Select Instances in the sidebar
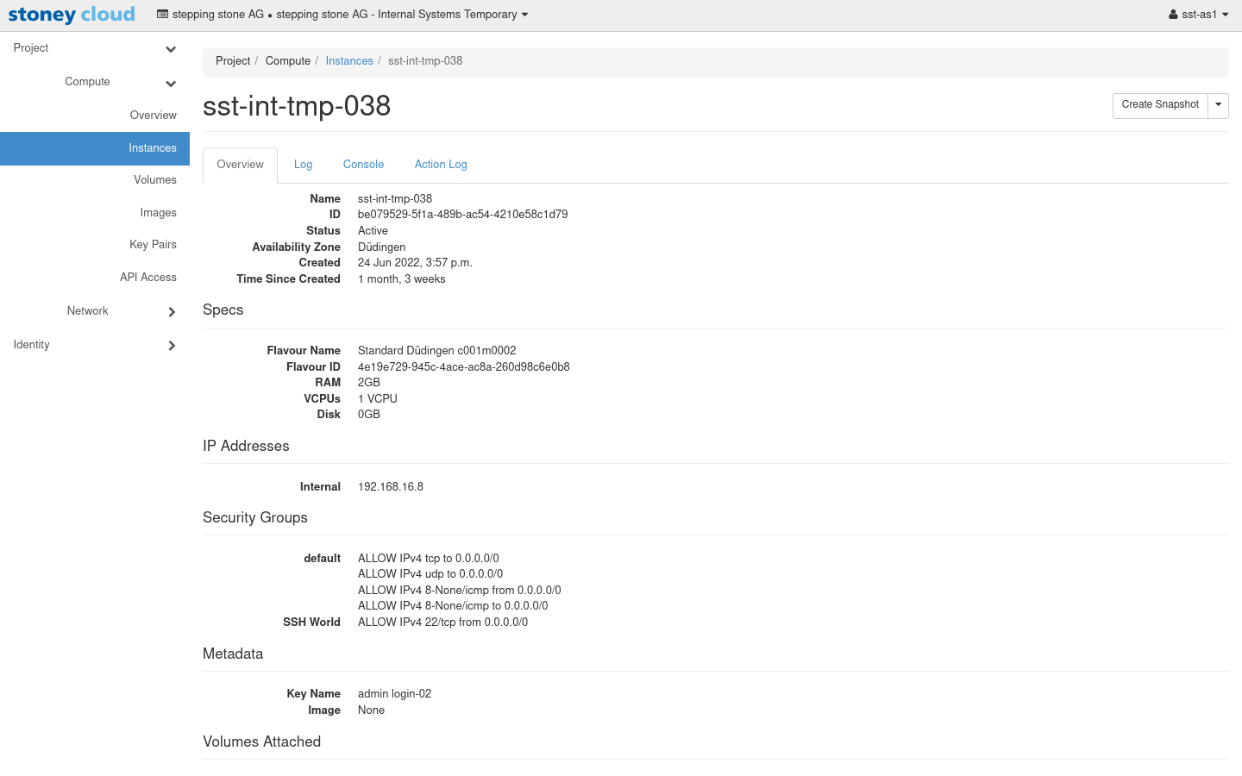This screenshot has width=1242, height=776. [x=152, y=148]
